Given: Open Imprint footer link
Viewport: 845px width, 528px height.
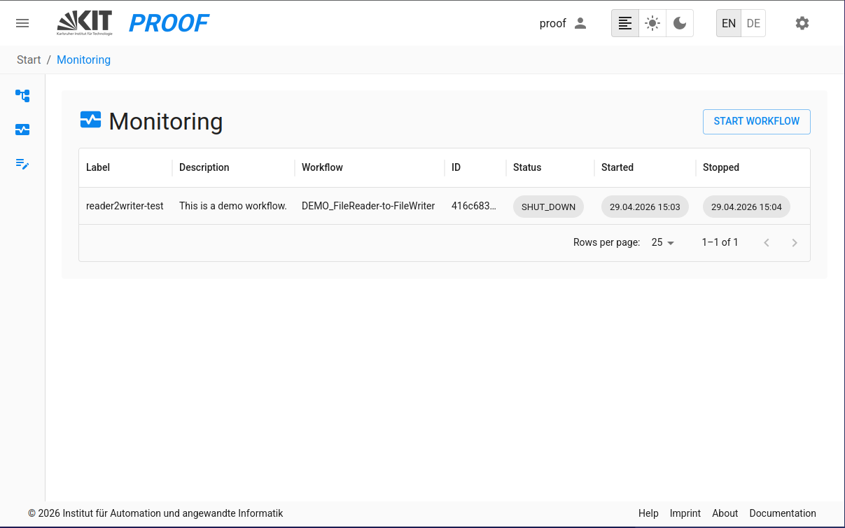Looking at the screenshot, I should 685,513.
